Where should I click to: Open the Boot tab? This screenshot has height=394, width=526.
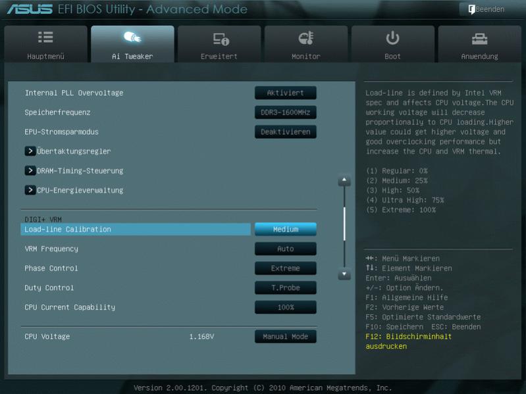(392, 44)
